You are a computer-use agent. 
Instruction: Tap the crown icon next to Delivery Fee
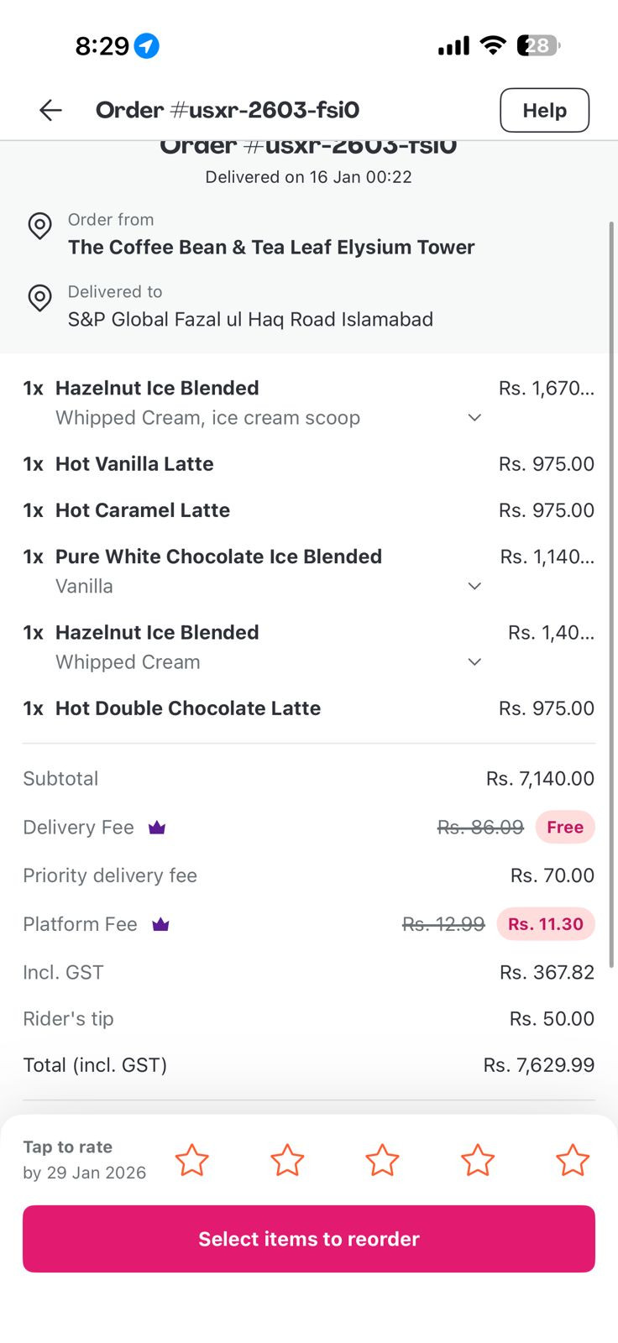click(157, 828)
